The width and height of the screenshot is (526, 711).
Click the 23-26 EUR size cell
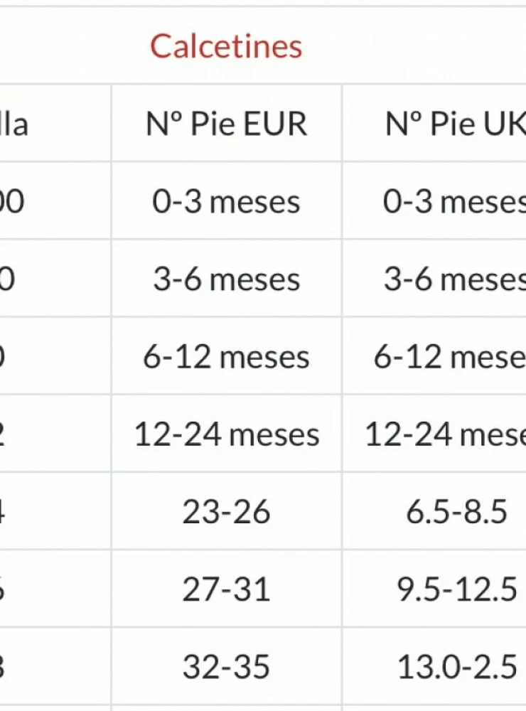coord(226,512)
